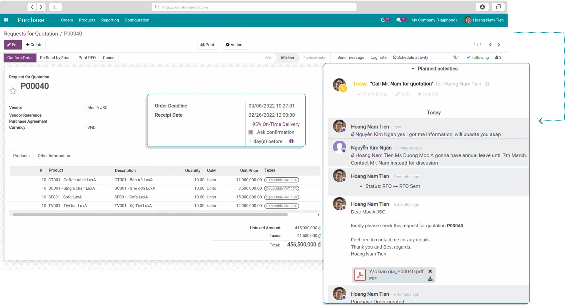Click Confirm Order button
The height and width of the screenshot is (306, 565).
tap(20, 58)
